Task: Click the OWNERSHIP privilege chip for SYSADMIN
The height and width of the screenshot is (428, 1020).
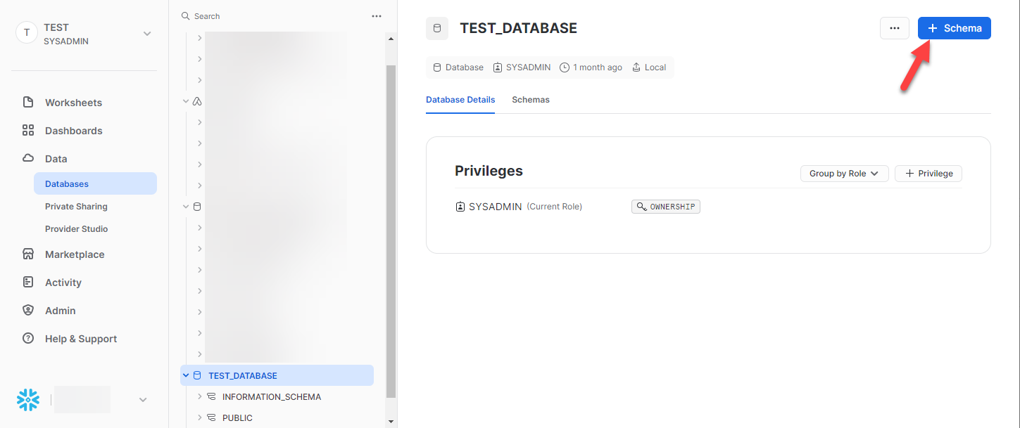Action: [x=665, y=206]
